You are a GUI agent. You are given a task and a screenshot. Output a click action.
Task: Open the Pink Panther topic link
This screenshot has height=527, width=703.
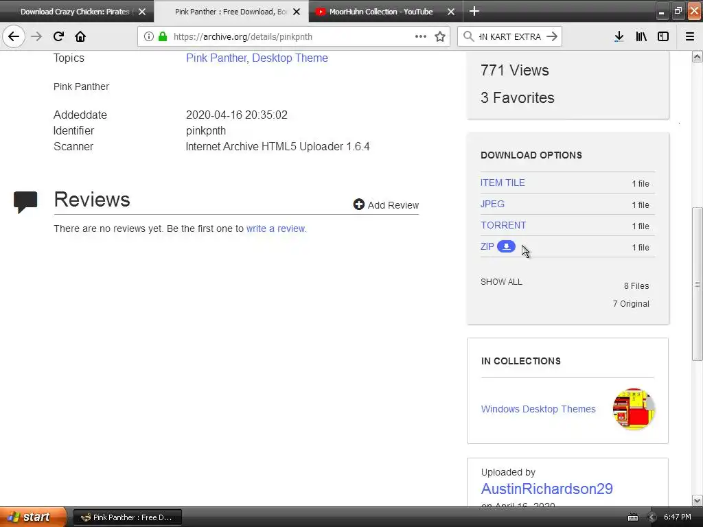pos(216,58)
